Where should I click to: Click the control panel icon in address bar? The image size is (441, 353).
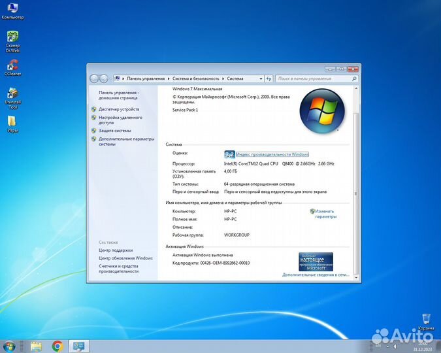[118, 78]
